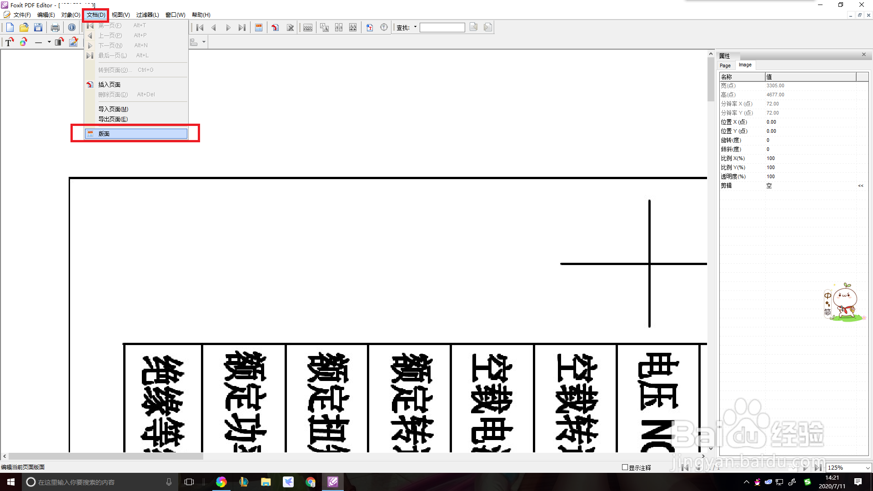
Task: Click the red undo arrow icon
Action: (x=275, y=27)
